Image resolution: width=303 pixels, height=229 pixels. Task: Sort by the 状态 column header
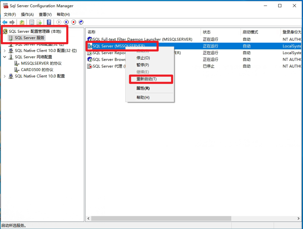(x=221, y=32)
